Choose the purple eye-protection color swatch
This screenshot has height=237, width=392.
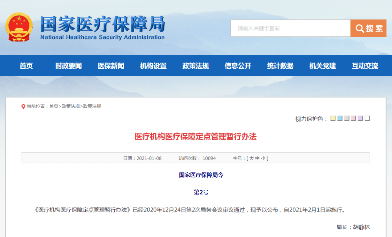[360, 118]
